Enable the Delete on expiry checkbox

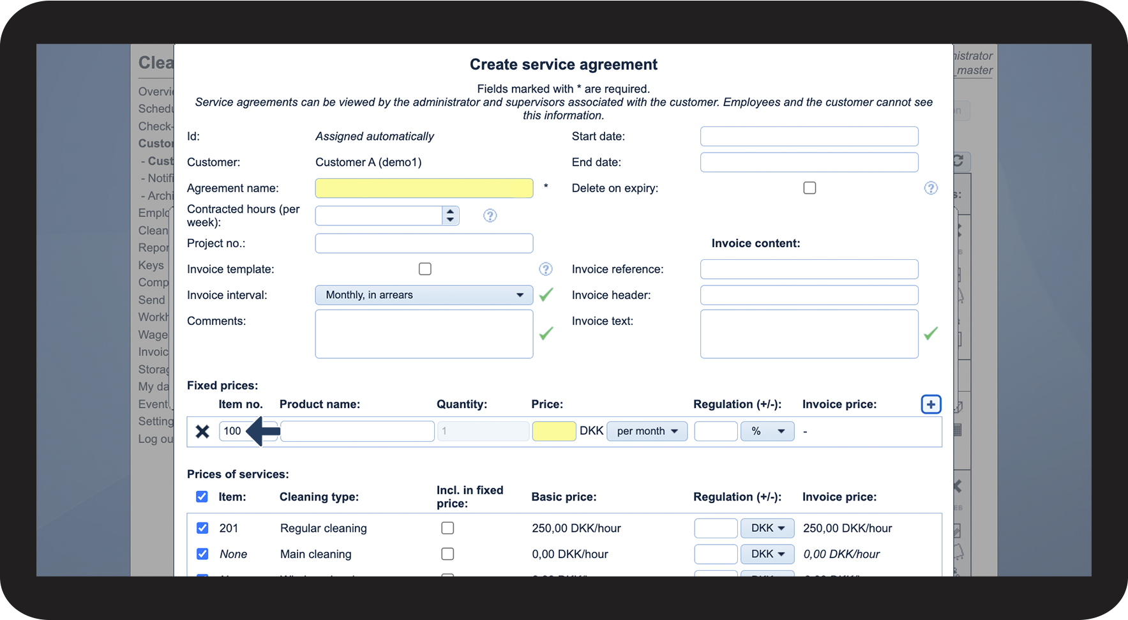click(809, 188)
